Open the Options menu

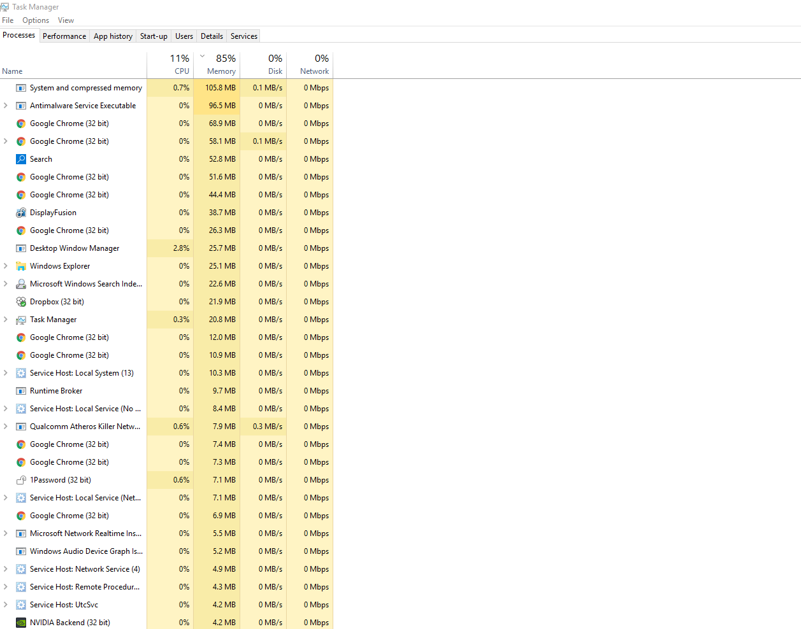[x=36, y=20]
